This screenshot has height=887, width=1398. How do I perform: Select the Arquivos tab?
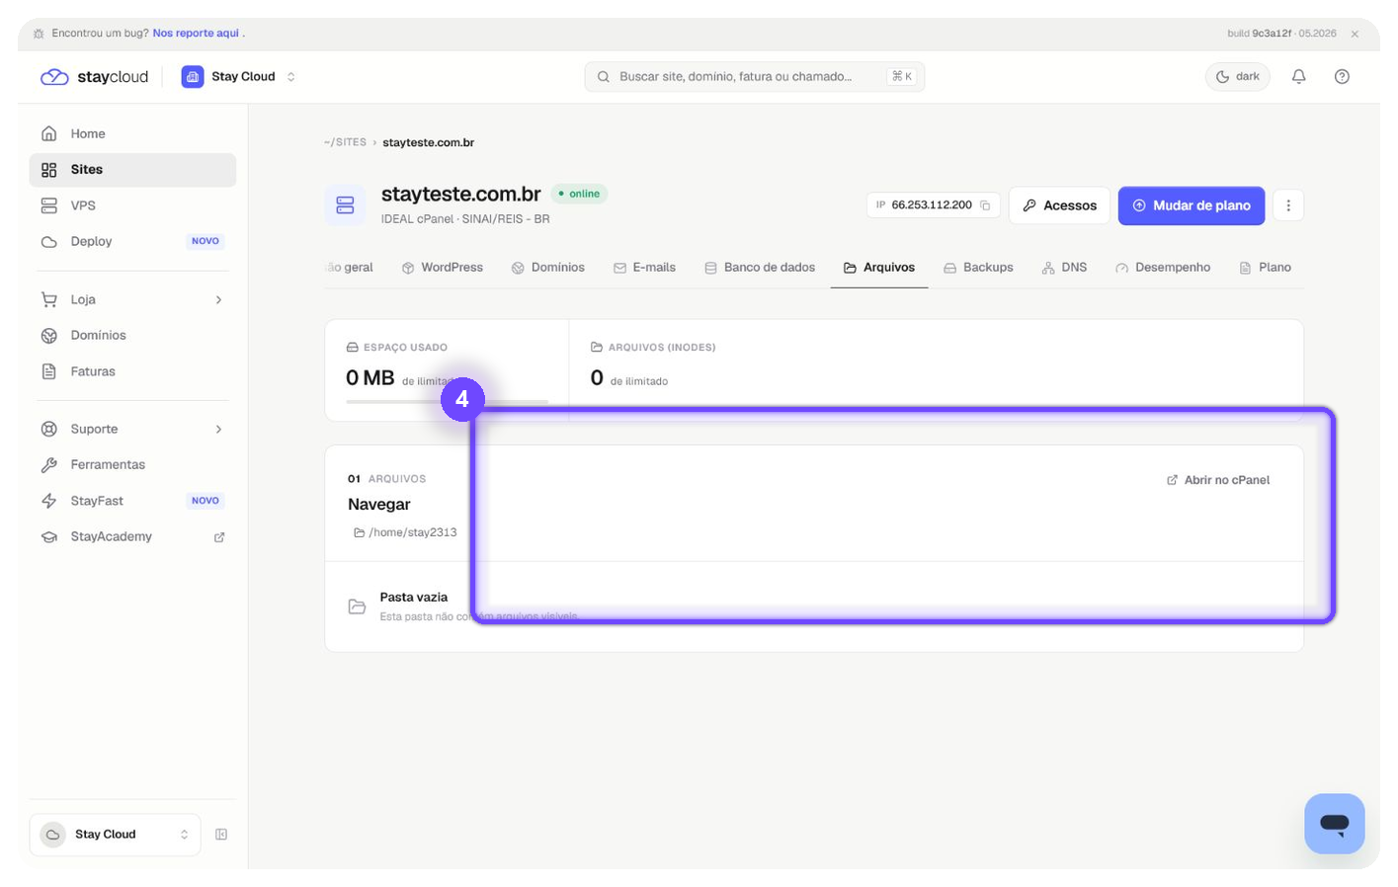879,268
